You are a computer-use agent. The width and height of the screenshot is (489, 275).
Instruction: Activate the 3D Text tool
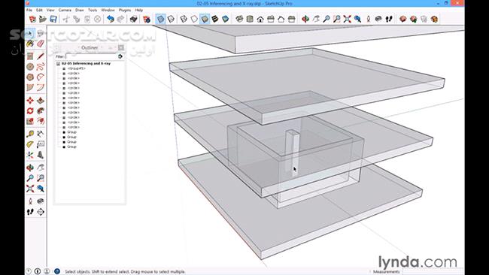pos(41,155)
